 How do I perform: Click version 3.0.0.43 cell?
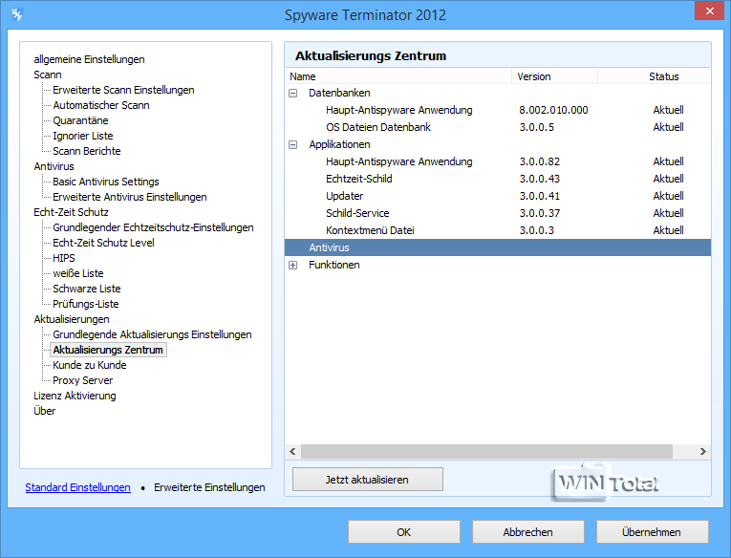[539, 179]
